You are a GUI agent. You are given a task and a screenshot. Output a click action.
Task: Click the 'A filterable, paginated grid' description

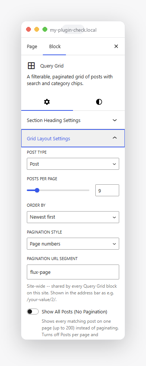70,80
